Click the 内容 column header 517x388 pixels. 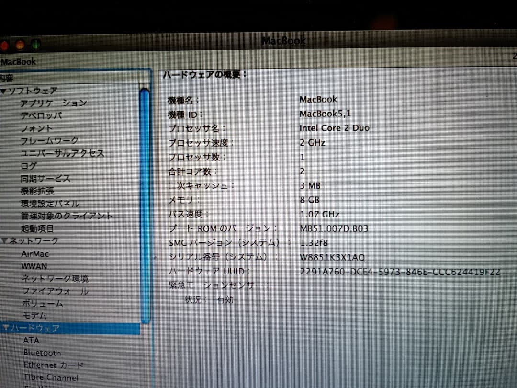pos(69,78)
